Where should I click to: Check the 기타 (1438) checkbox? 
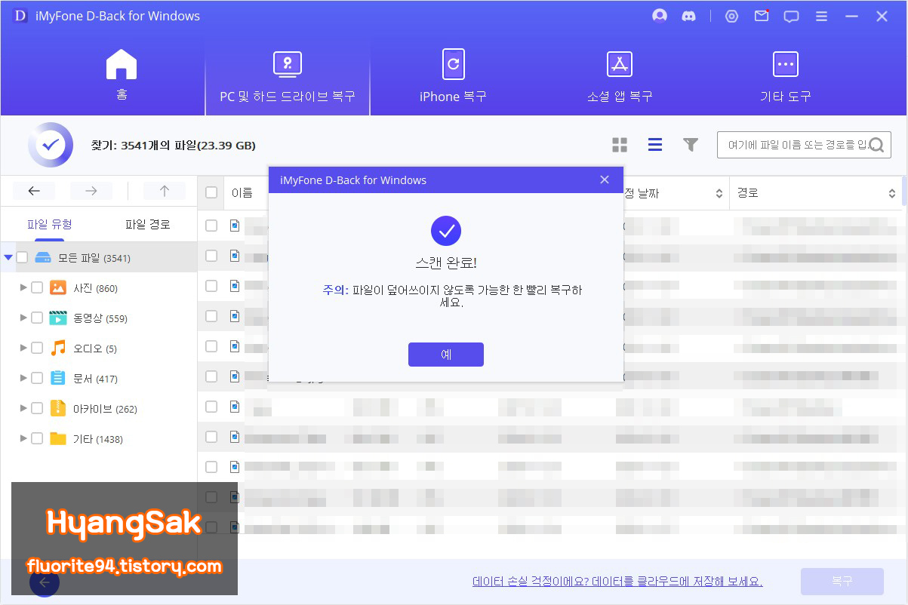[x=37, y=438]
